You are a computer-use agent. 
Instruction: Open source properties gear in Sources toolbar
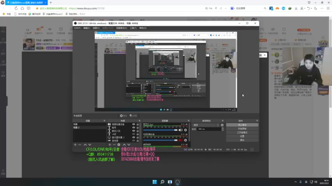[x=119, y=145]
